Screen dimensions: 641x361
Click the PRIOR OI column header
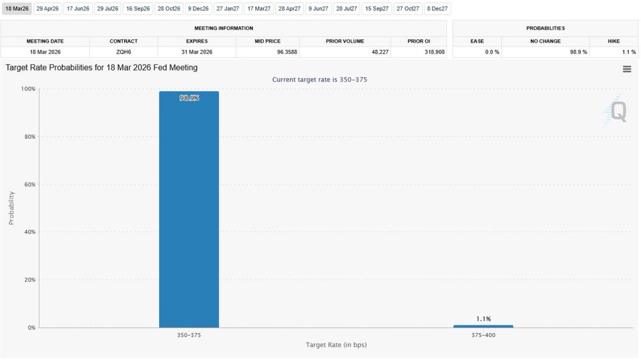(419, 41)
